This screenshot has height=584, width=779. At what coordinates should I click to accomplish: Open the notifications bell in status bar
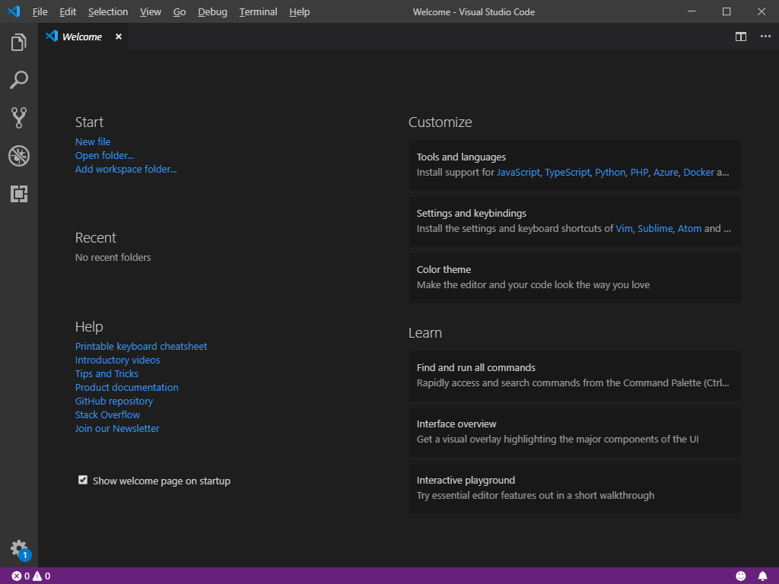[x=762, y=576]
